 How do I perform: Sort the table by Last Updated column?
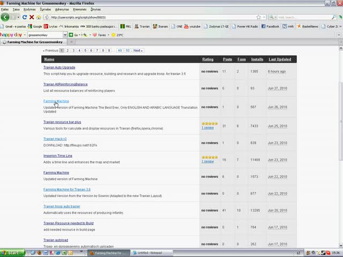(x=280, y=59)
